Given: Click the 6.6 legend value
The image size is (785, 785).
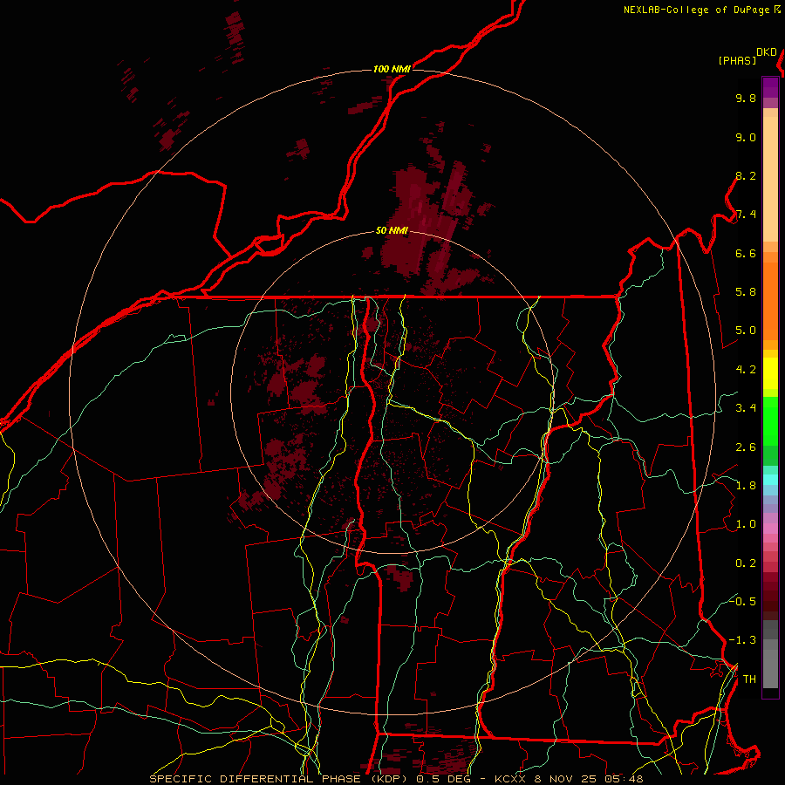Looking at the screenshot, I should point(746,253).
